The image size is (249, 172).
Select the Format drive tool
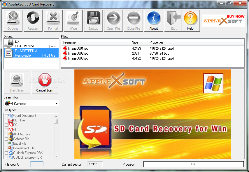(x=53, y=21)
